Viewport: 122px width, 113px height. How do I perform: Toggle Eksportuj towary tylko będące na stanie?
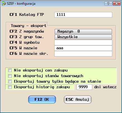click(x=10, y=82)
